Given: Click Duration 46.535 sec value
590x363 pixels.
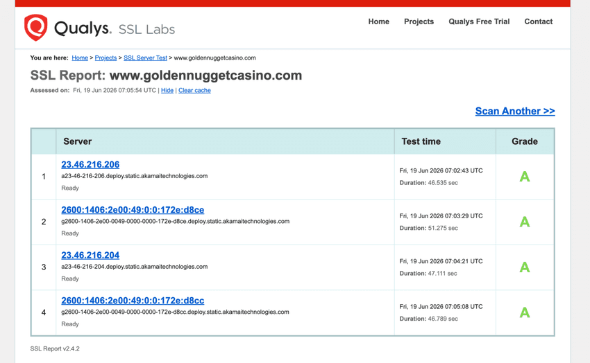Looking at the screenshot, I should (x=443, y=183).
